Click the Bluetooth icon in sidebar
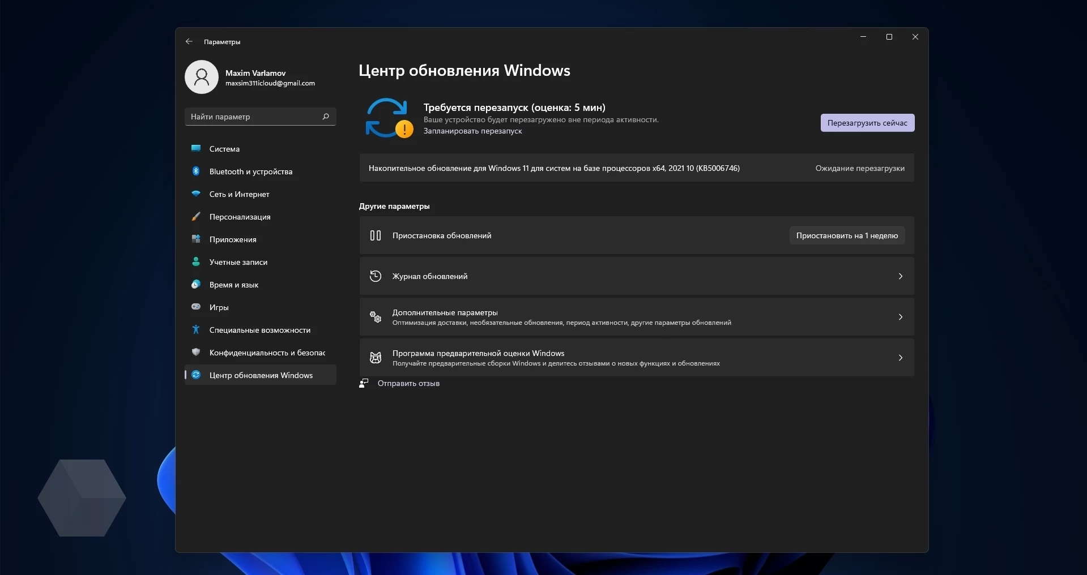 click(x=196, y=171)
